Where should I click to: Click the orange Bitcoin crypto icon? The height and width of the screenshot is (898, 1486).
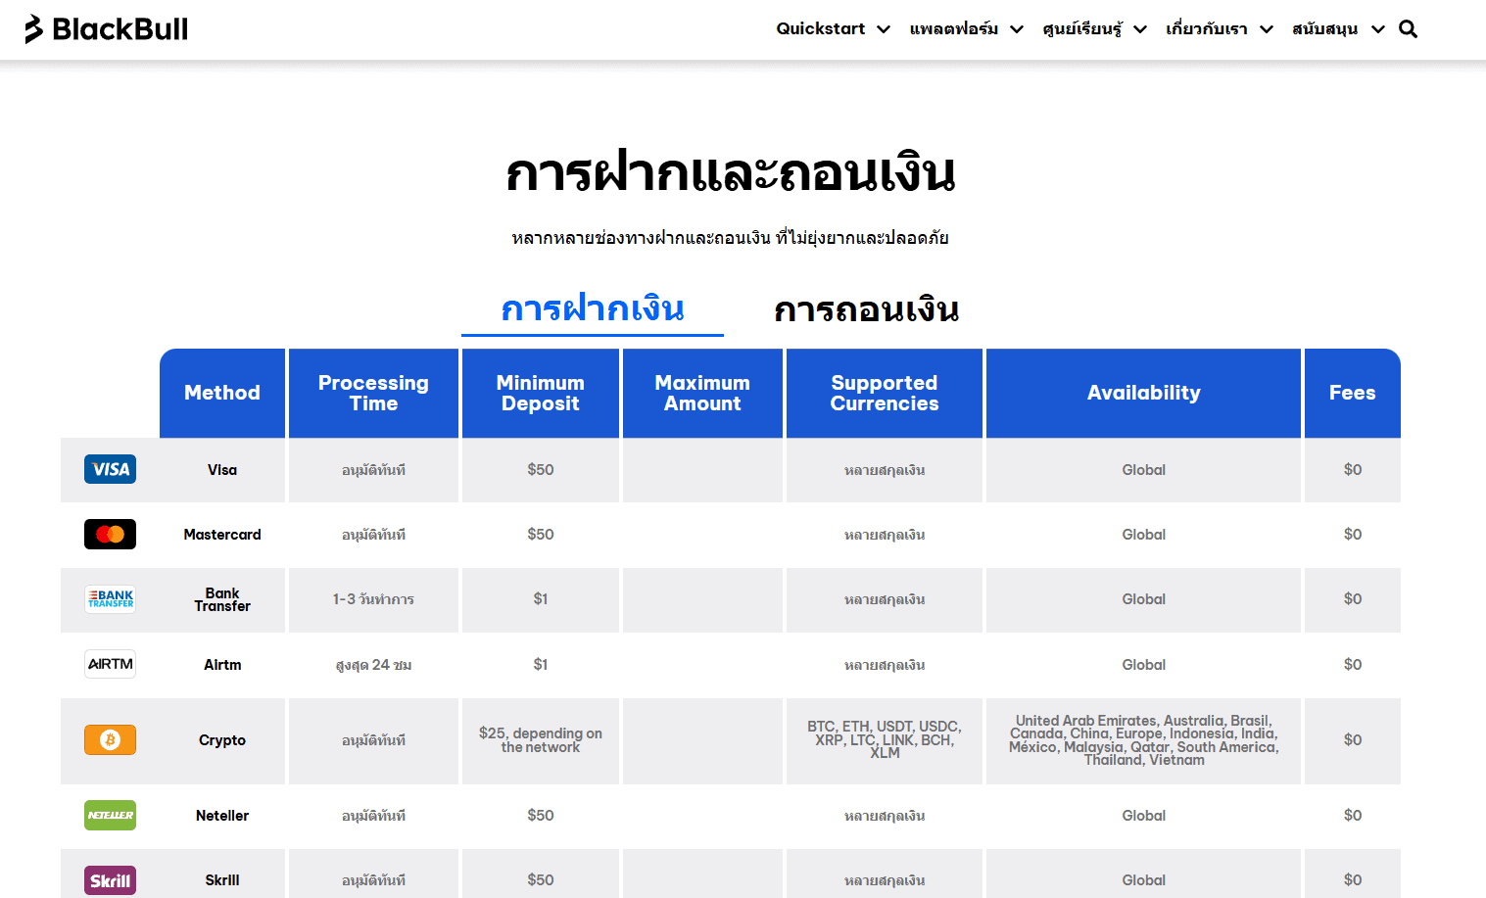(x=110, y=740)
